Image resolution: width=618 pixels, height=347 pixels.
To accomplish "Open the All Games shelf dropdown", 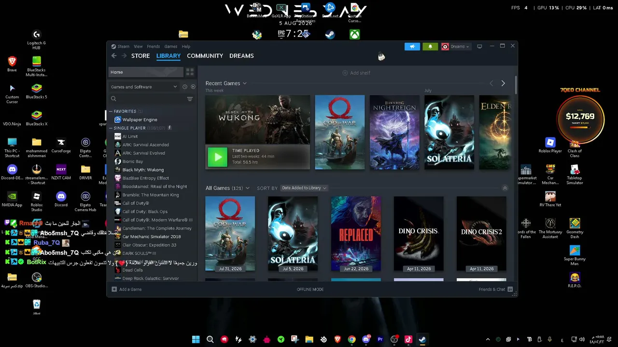I will click(227, 188).
